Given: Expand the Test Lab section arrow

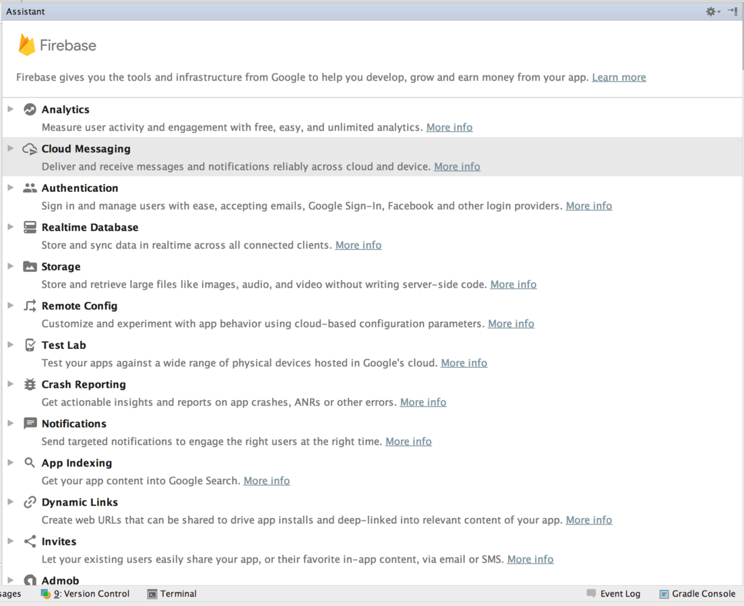Looking at the screenshot, I should (10, 345).
